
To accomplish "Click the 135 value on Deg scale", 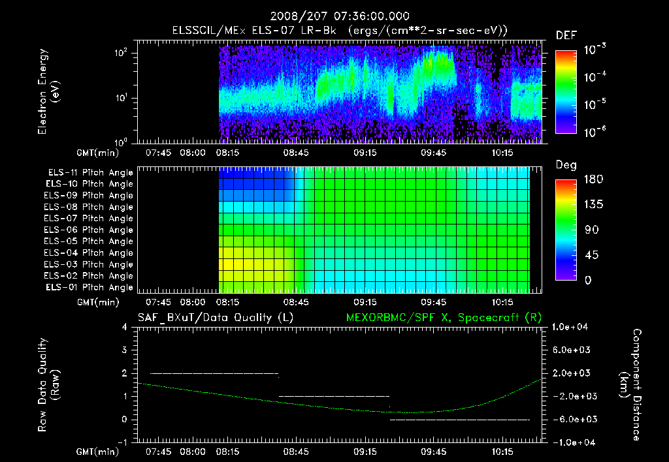I will (x=593, y=204).
